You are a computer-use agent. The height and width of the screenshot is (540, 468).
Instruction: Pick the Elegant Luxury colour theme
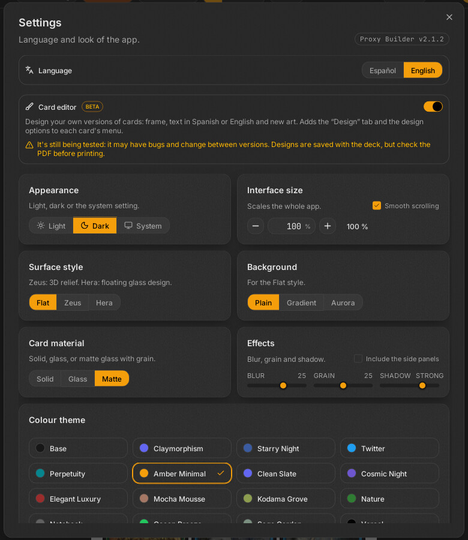point(78,499)
